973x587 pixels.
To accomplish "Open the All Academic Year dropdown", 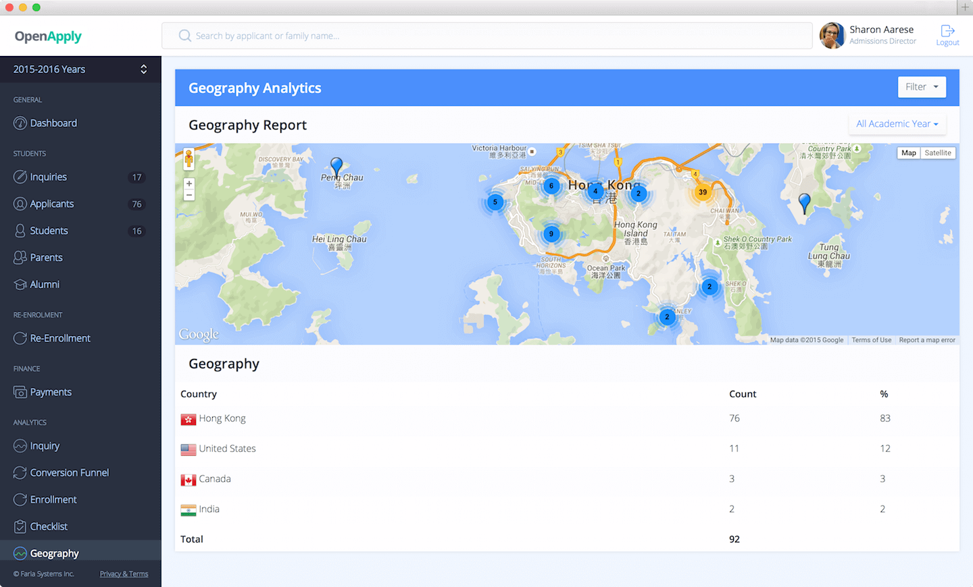I will pyautogui.click(x=897, y=124).
